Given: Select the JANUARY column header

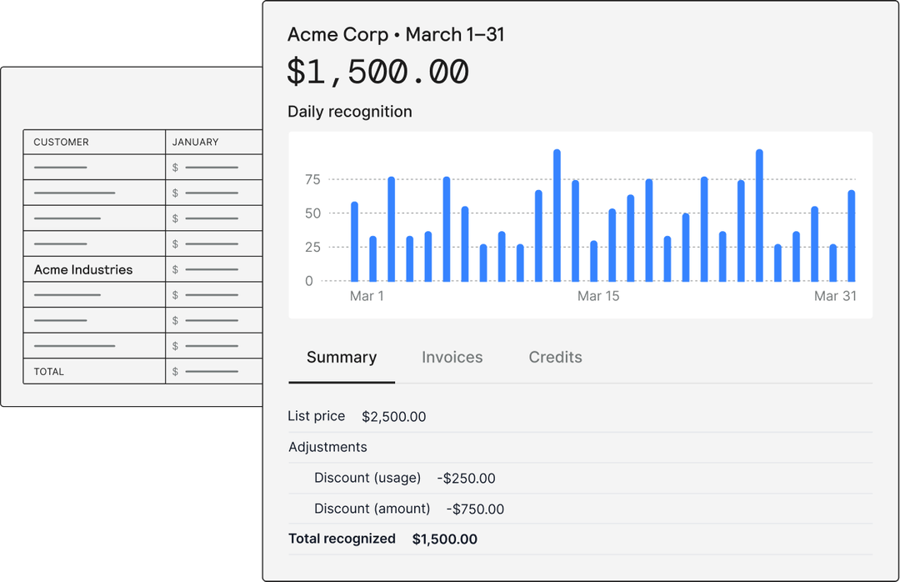Looking at the screenshot, I should (194, 142).
